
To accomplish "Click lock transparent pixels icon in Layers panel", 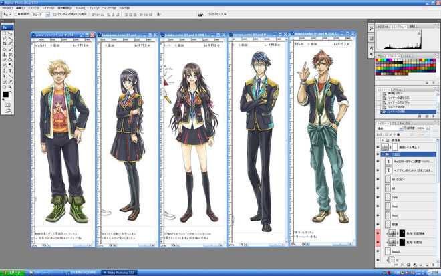I will pyautogui.click(x=386, y=134).
